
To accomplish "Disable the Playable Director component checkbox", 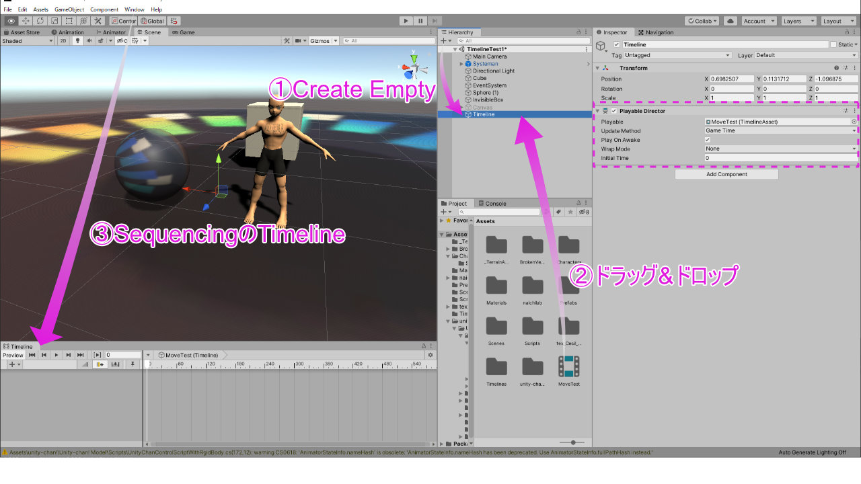I will pos(613,111).
